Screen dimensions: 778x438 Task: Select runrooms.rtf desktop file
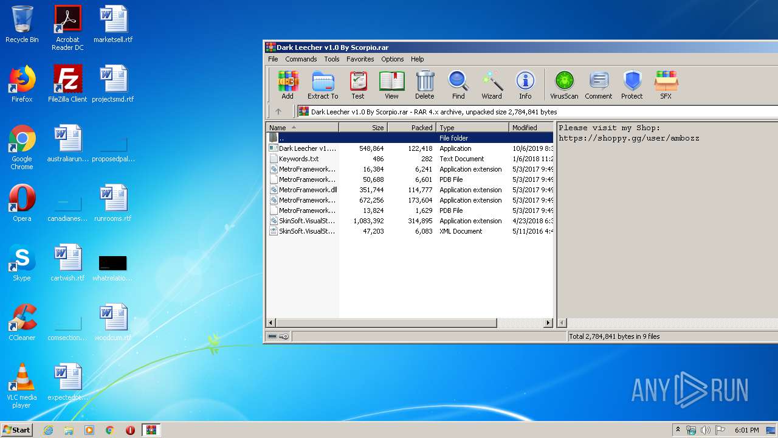[x=113, y=203]
